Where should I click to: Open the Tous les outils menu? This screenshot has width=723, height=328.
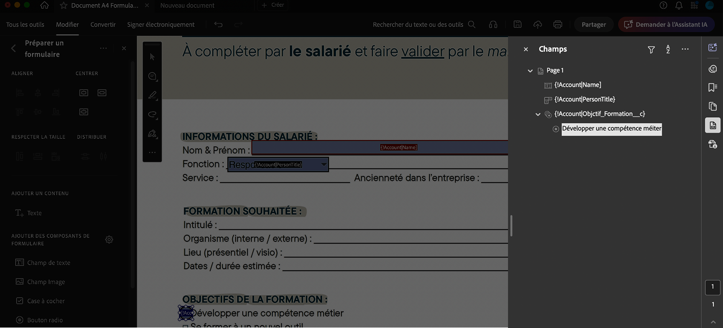coord(25,24)
